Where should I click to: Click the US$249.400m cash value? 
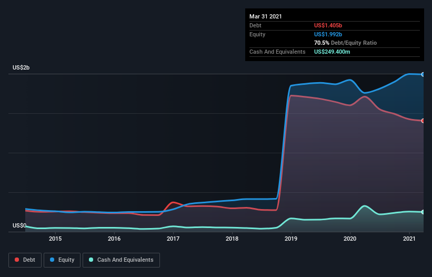(332, 52)
